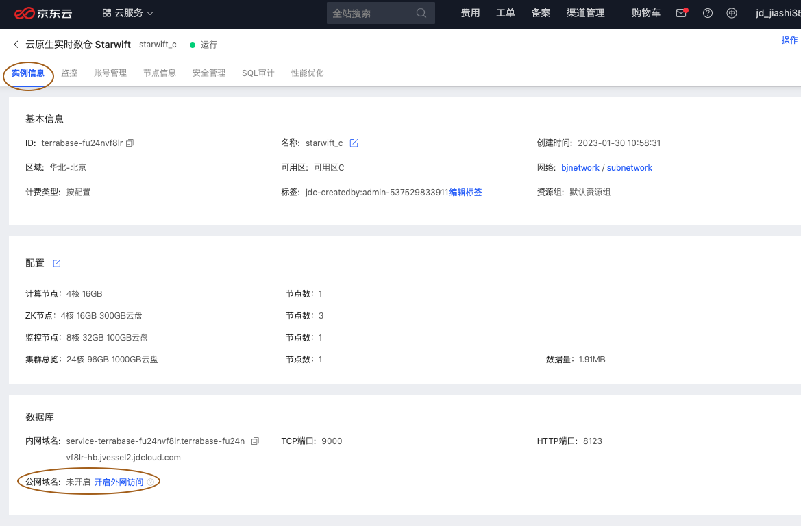801x529 pixels.
Task: Click the ZK节点 4核 16GB 300GB云盘 value
Action: pos(101,316)
